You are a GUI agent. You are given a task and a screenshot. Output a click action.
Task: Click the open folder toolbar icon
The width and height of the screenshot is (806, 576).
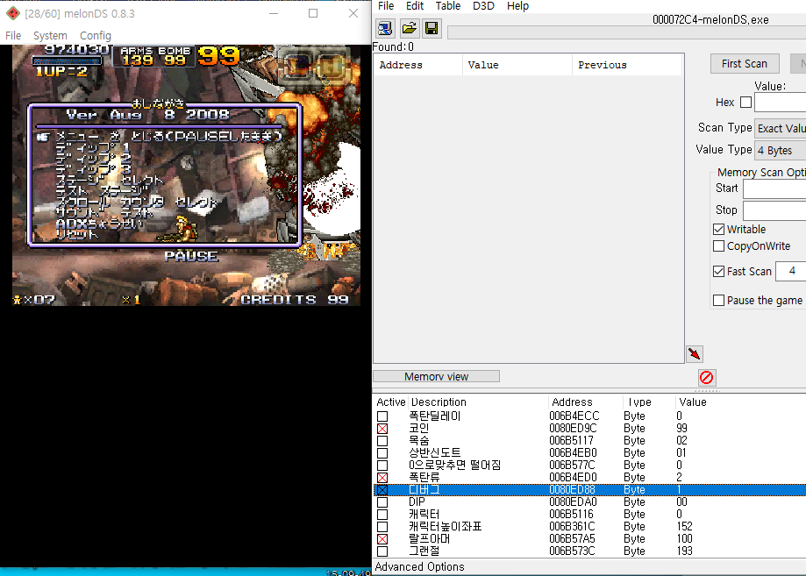(409, 28)
